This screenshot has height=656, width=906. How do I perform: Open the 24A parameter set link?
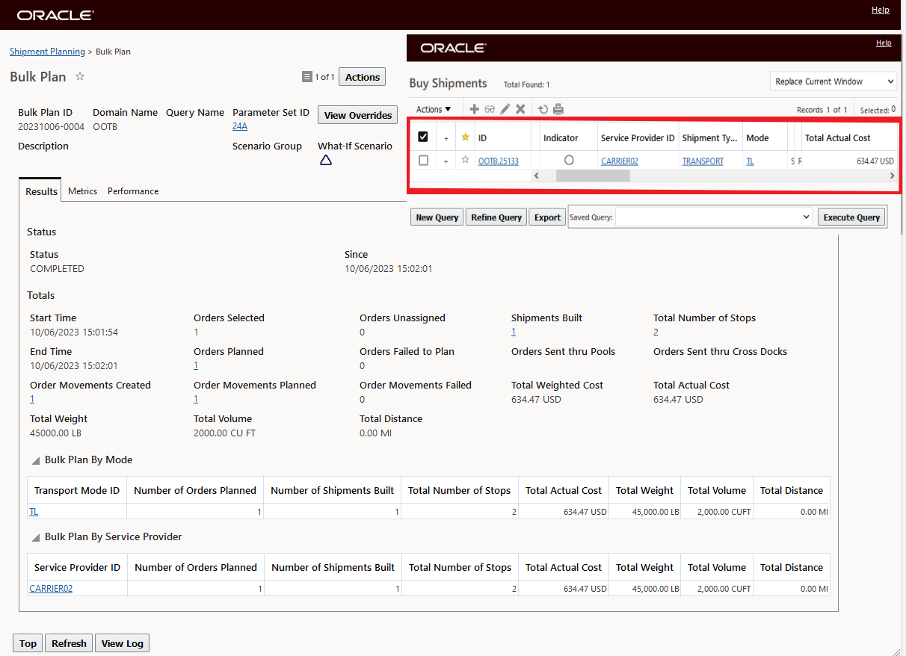click(x=239, y=126)
